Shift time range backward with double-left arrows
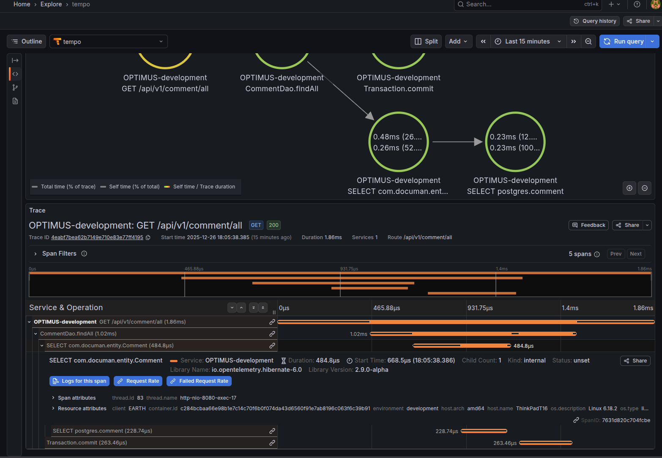This screenshot has height=458, width=662. [483, 41]
